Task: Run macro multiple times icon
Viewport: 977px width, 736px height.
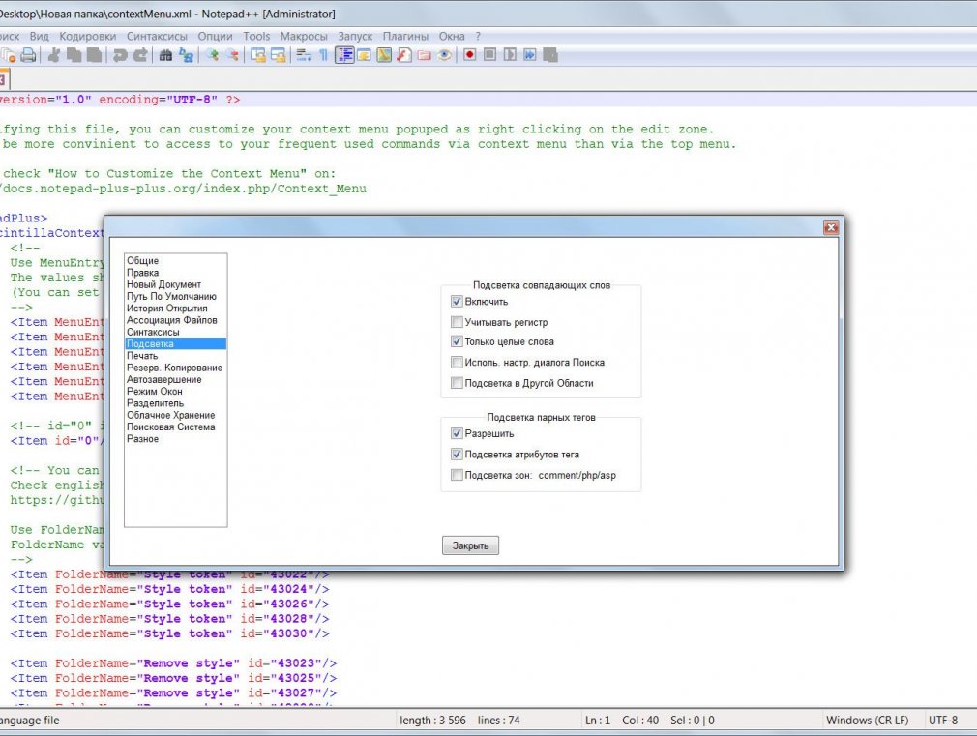Action: [530, 55]
